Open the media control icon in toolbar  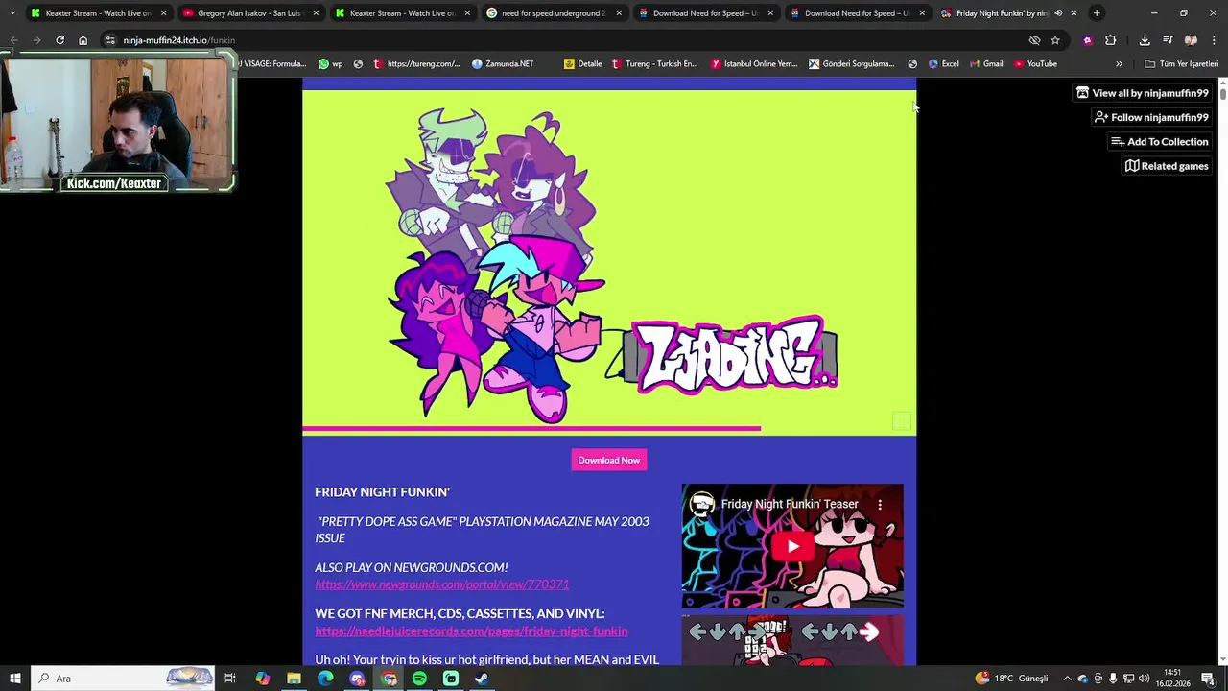(x=1168, y=40)
